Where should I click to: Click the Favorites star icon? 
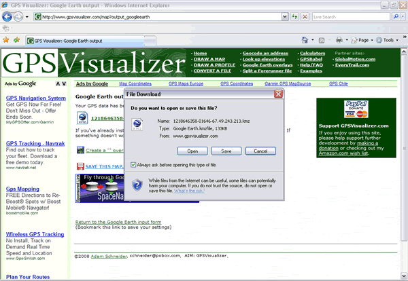[x=6, y=40]
